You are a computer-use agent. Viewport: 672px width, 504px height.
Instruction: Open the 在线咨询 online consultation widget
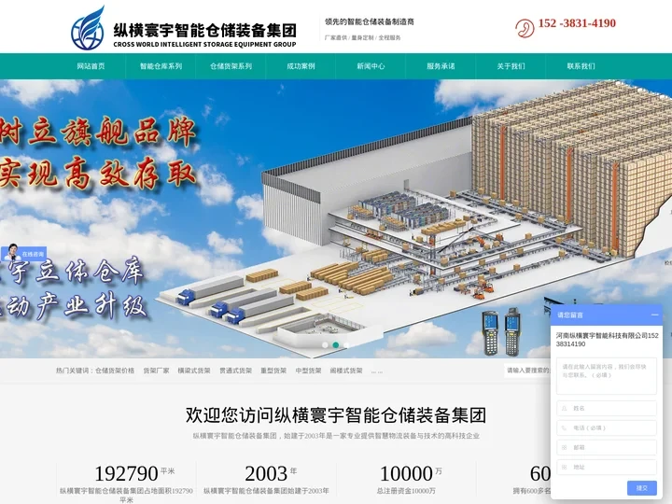pyautogui.click(x=23, y=253)
